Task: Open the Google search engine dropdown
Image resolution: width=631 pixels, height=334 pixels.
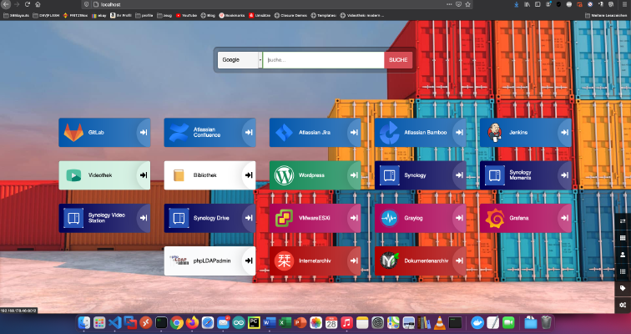Action: click(x=240, y=60)
